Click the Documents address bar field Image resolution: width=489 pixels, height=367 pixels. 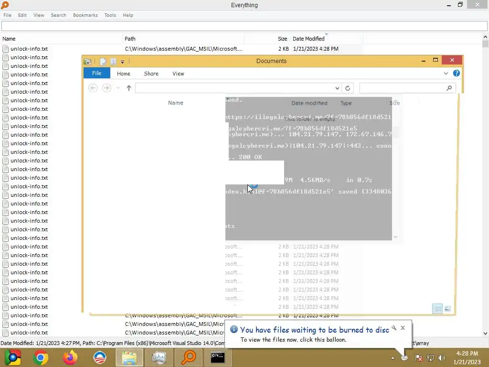(234, 88)
